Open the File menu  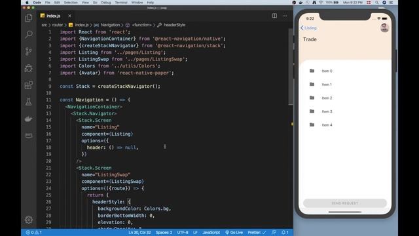(48, 3)
